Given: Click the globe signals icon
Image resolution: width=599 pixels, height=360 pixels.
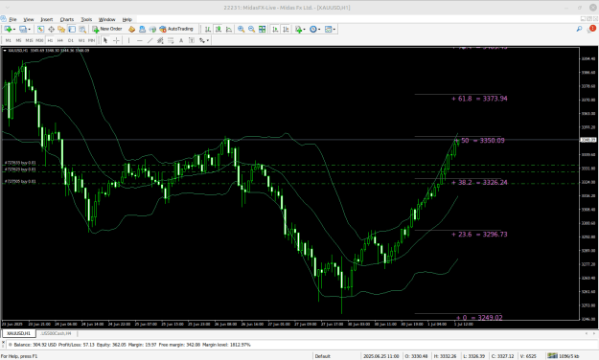Looking at the screenshot, I should [x=152, y=29].
